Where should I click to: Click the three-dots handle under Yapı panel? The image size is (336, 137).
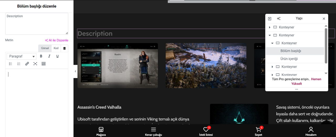point(297,89)
